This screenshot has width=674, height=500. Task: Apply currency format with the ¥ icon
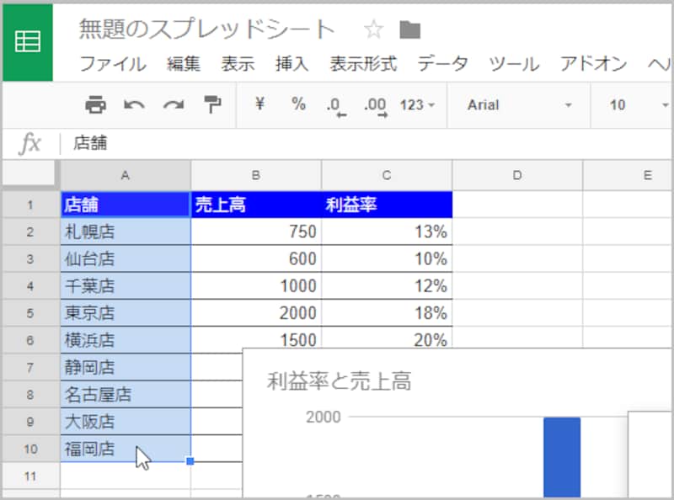pos(259,105)
